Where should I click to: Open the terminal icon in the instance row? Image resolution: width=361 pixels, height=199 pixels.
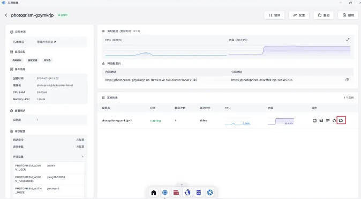pos(321,120)
